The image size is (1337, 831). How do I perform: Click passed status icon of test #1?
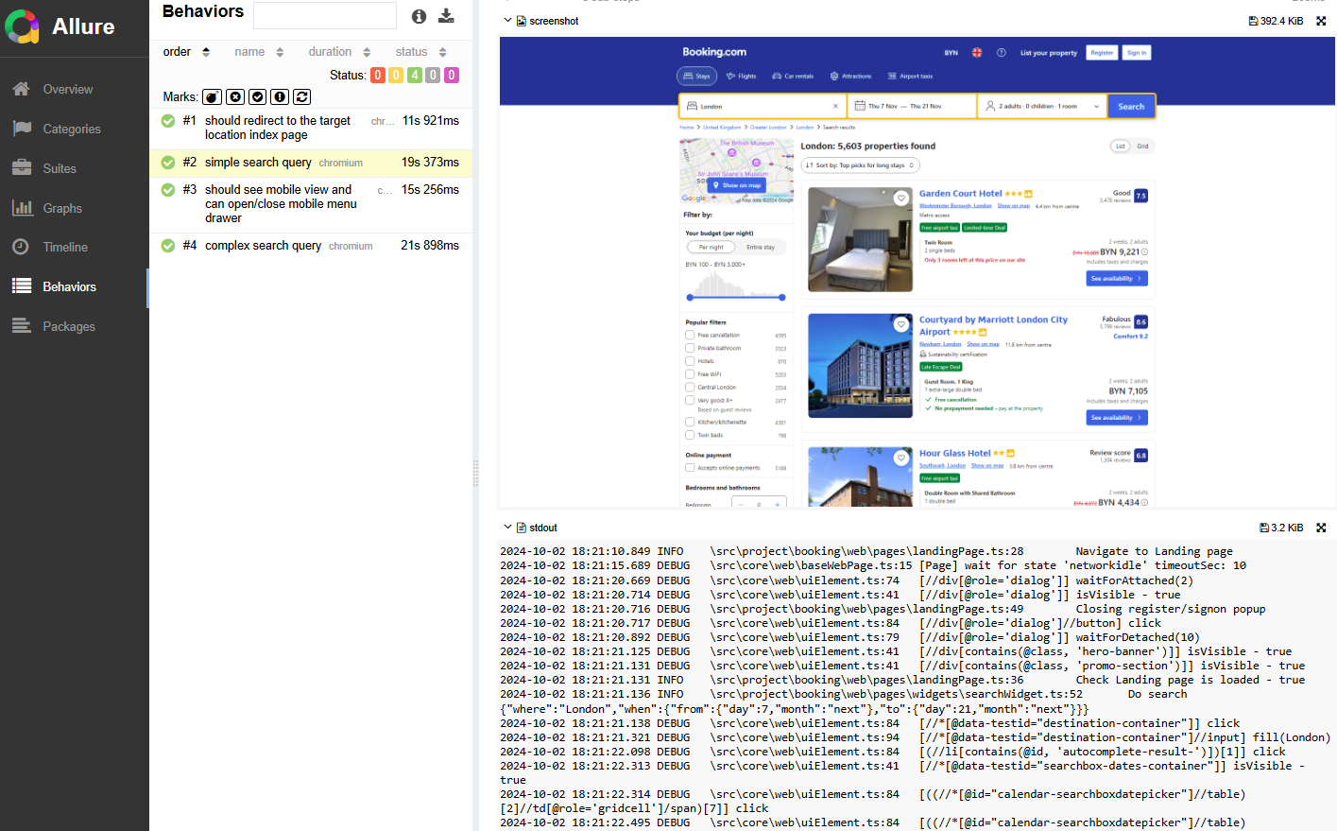(x=168, y=121)
